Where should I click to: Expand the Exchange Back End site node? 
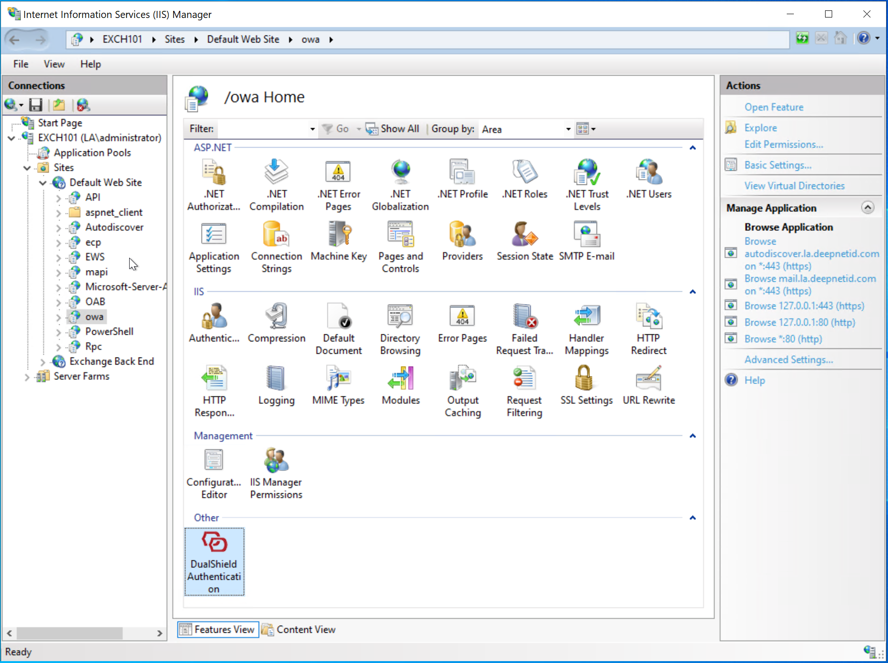click(43, 362)
